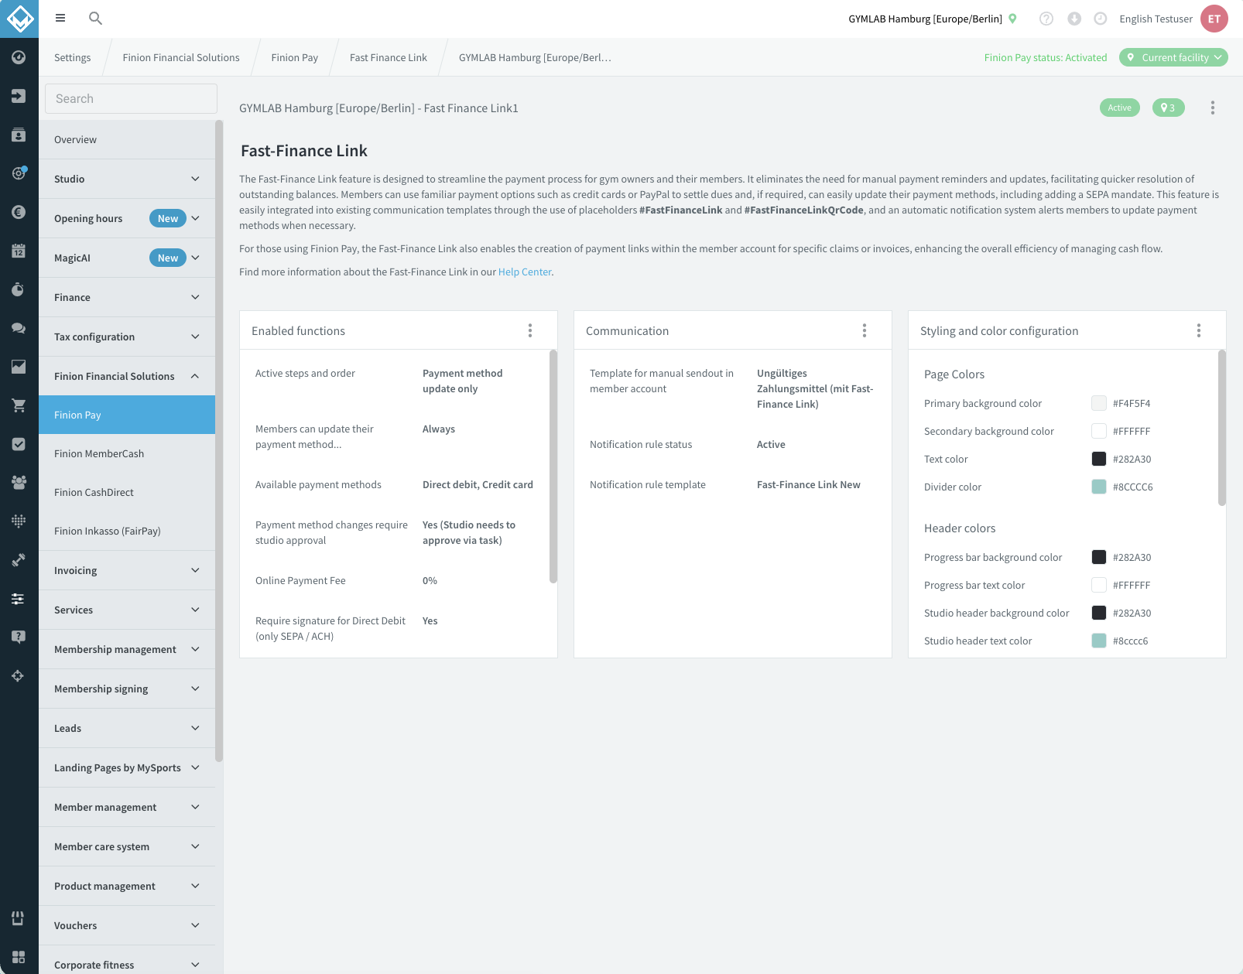Open the Help Center link
Viewport: 1243px width, 974px height.
525,272
